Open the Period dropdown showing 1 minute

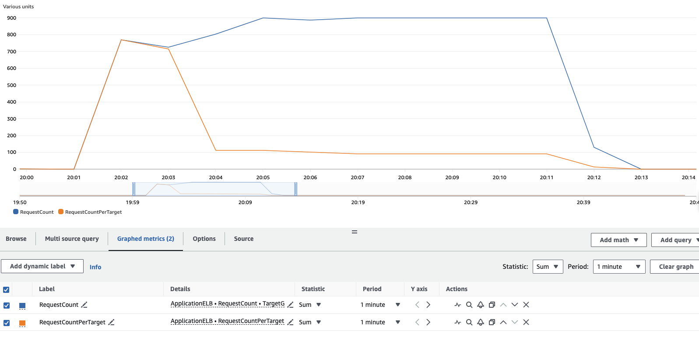(618, 267)
